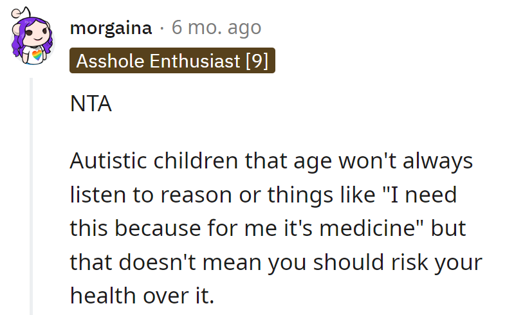
Task: Click the rainbow heart on the avatar's shirt
Action: pos(39,54)
